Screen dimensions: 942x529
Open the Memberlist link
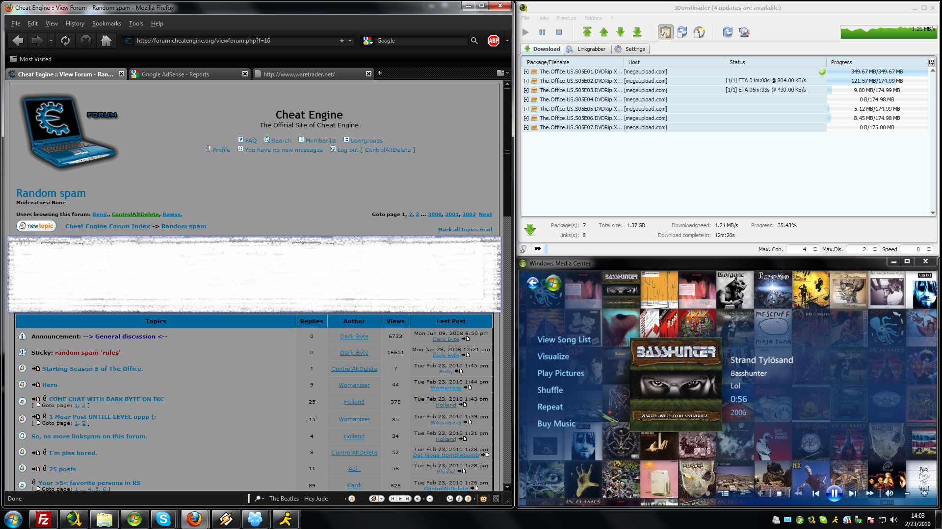[x=321, y=141]
